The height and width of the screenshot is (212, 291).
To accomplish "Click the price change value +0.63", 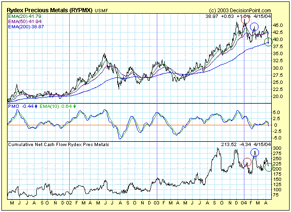I will coord(227,16).
